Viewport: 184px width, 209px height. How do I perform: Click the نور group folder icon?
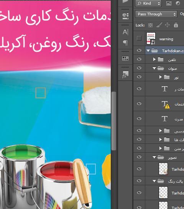tap(167, 77)
